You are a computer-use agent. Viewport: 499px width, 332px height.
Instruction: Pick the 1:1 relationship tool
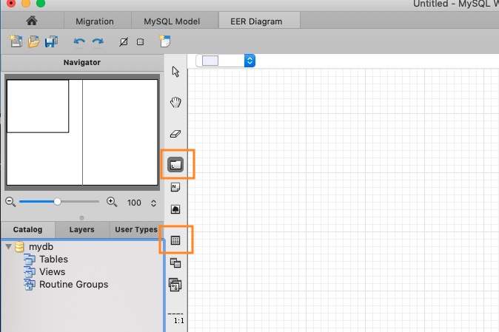(x=175, y=319)
